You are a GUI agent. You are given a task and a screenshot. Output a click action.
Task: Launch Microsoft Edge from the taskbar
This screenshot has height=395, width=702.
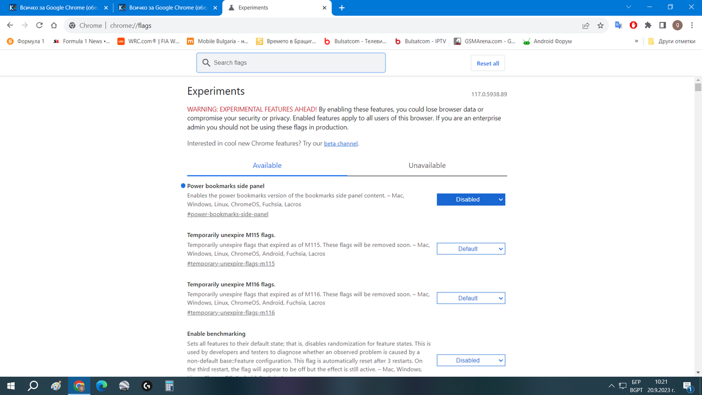pyautogui.click(x=101, y=386)
